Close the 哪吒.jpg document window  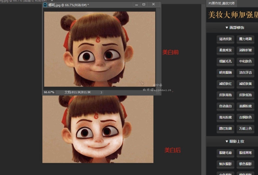tap(153, 4)
